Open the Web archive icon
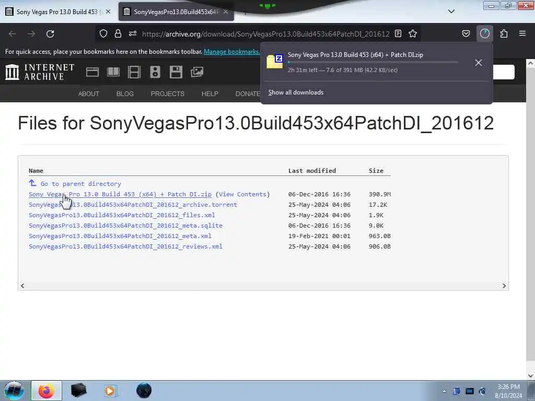The width and height of the screenshot is (535, 401). [x=92, y=72]
